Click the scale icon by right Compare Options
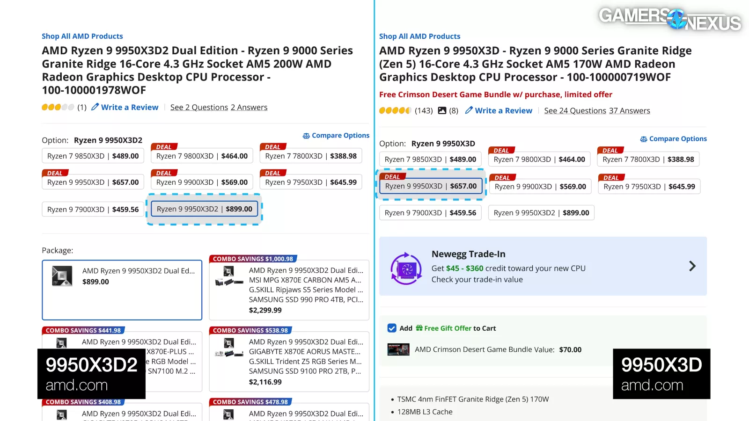 tap(644, 139)
